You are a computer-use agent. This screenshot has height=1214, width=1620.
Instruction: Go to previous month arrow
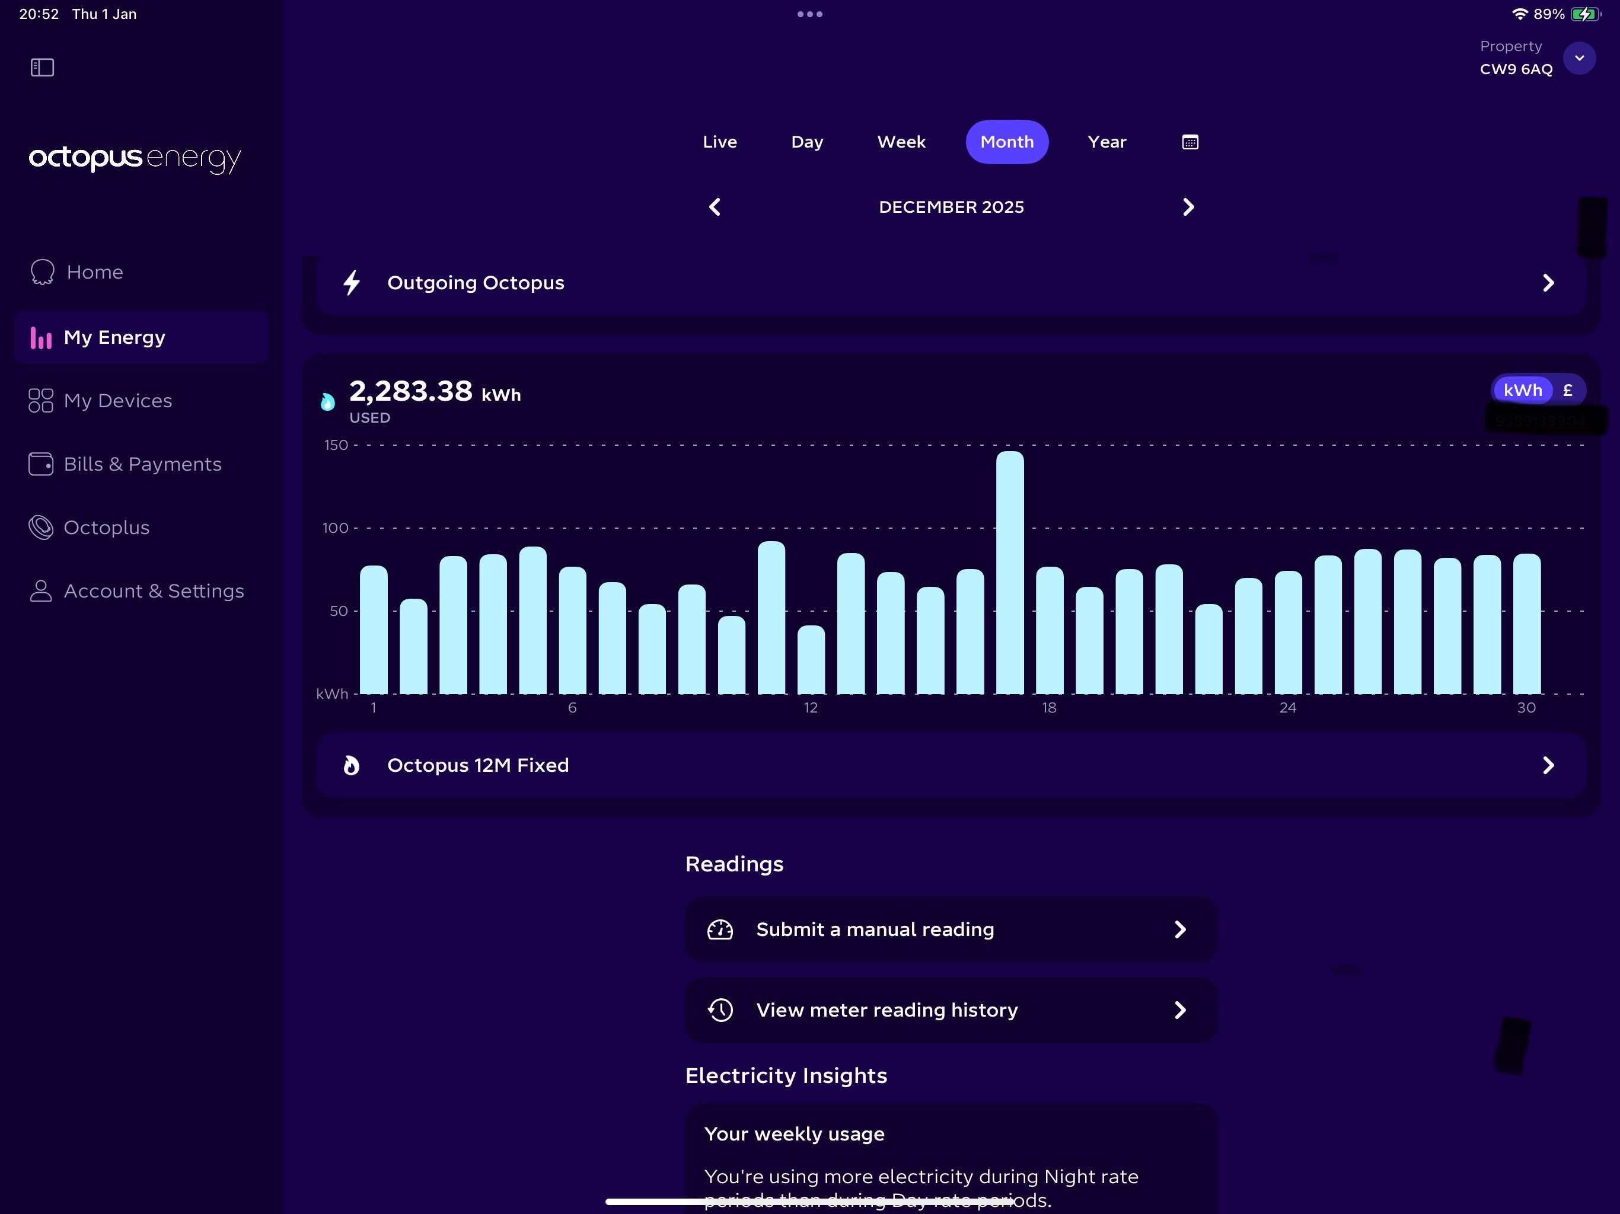coord(715,207)
